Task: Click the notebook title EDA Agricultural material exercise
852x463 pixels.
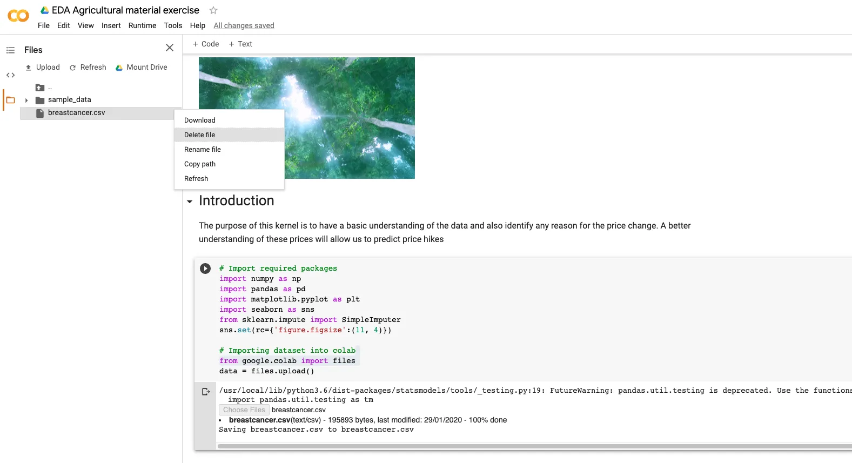Action: [x=125, y=10]
